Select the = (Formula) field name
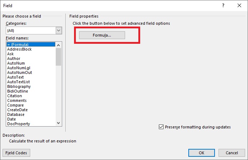 click(18, 44)
